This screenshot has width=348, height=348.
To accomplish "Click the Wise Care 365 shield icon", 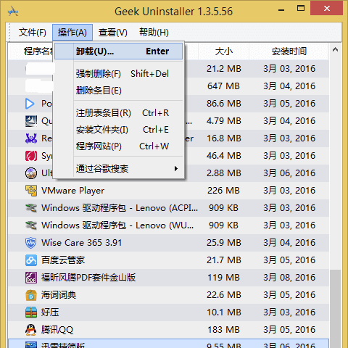I will (x=31, y=243).
